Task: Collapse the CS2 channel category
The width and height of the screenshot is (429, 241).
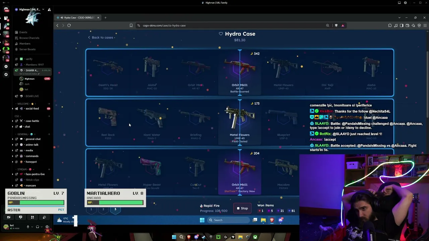Action: click(18, 116)
